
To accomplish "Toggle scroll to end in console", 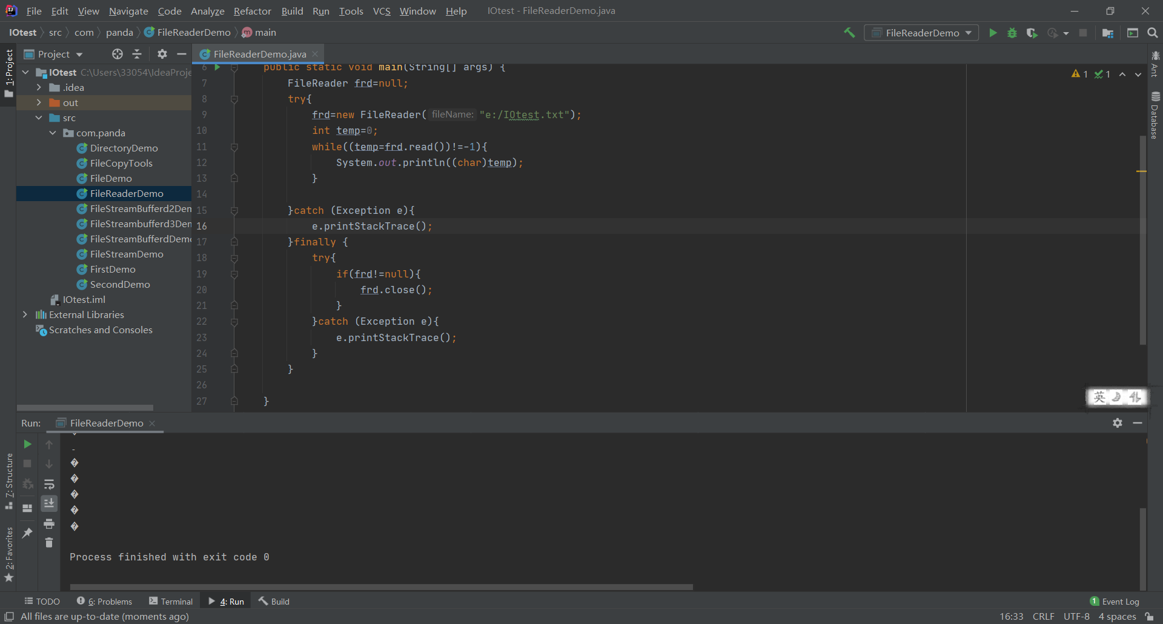I will click(x=49, y=503).
